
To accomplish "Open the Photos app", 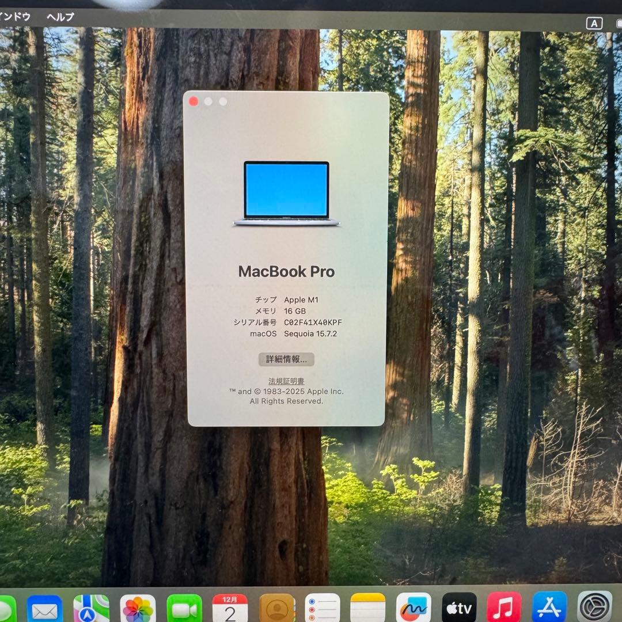I will pyautogui.click(x=138, y=608).
